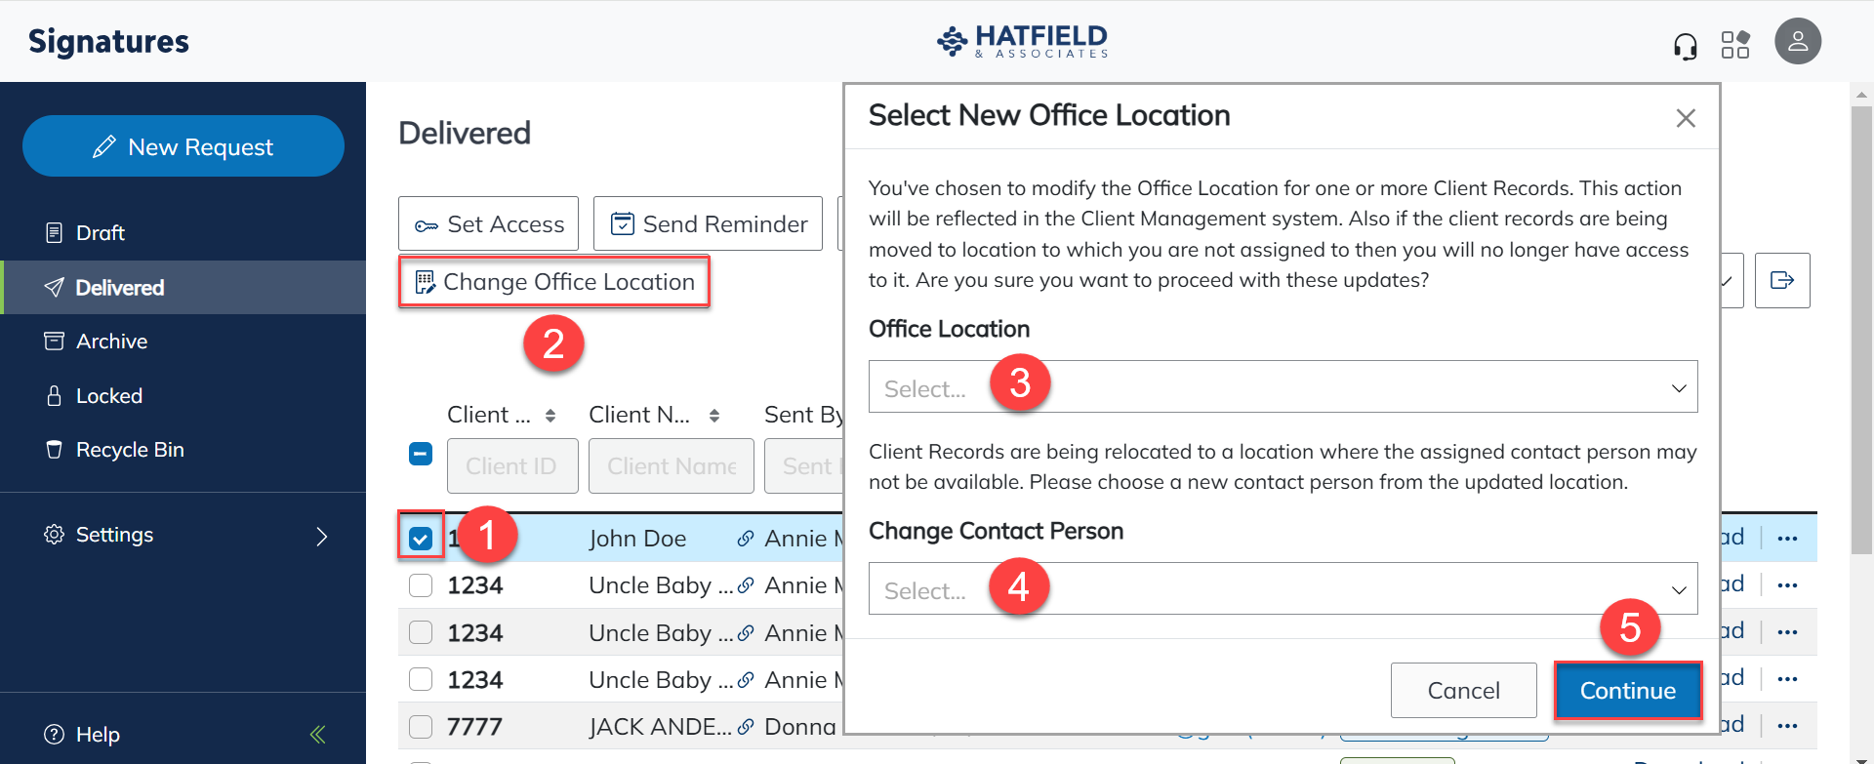Click the Hatfield & Associates logo
The image size is (1874, 764).
[x=1022, y=42]
